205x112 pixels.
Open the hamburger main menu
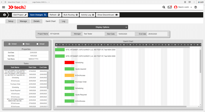coord(4,7)
